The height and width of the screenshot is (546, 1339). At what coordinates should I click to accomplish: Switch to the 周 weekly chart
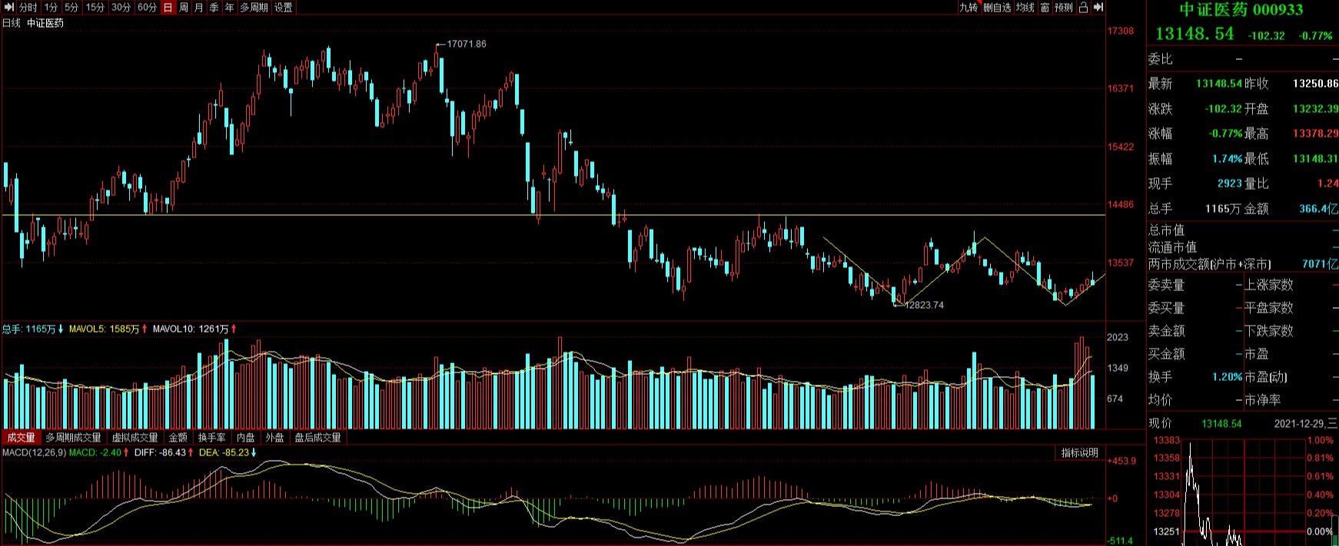(x=184, y=7)
